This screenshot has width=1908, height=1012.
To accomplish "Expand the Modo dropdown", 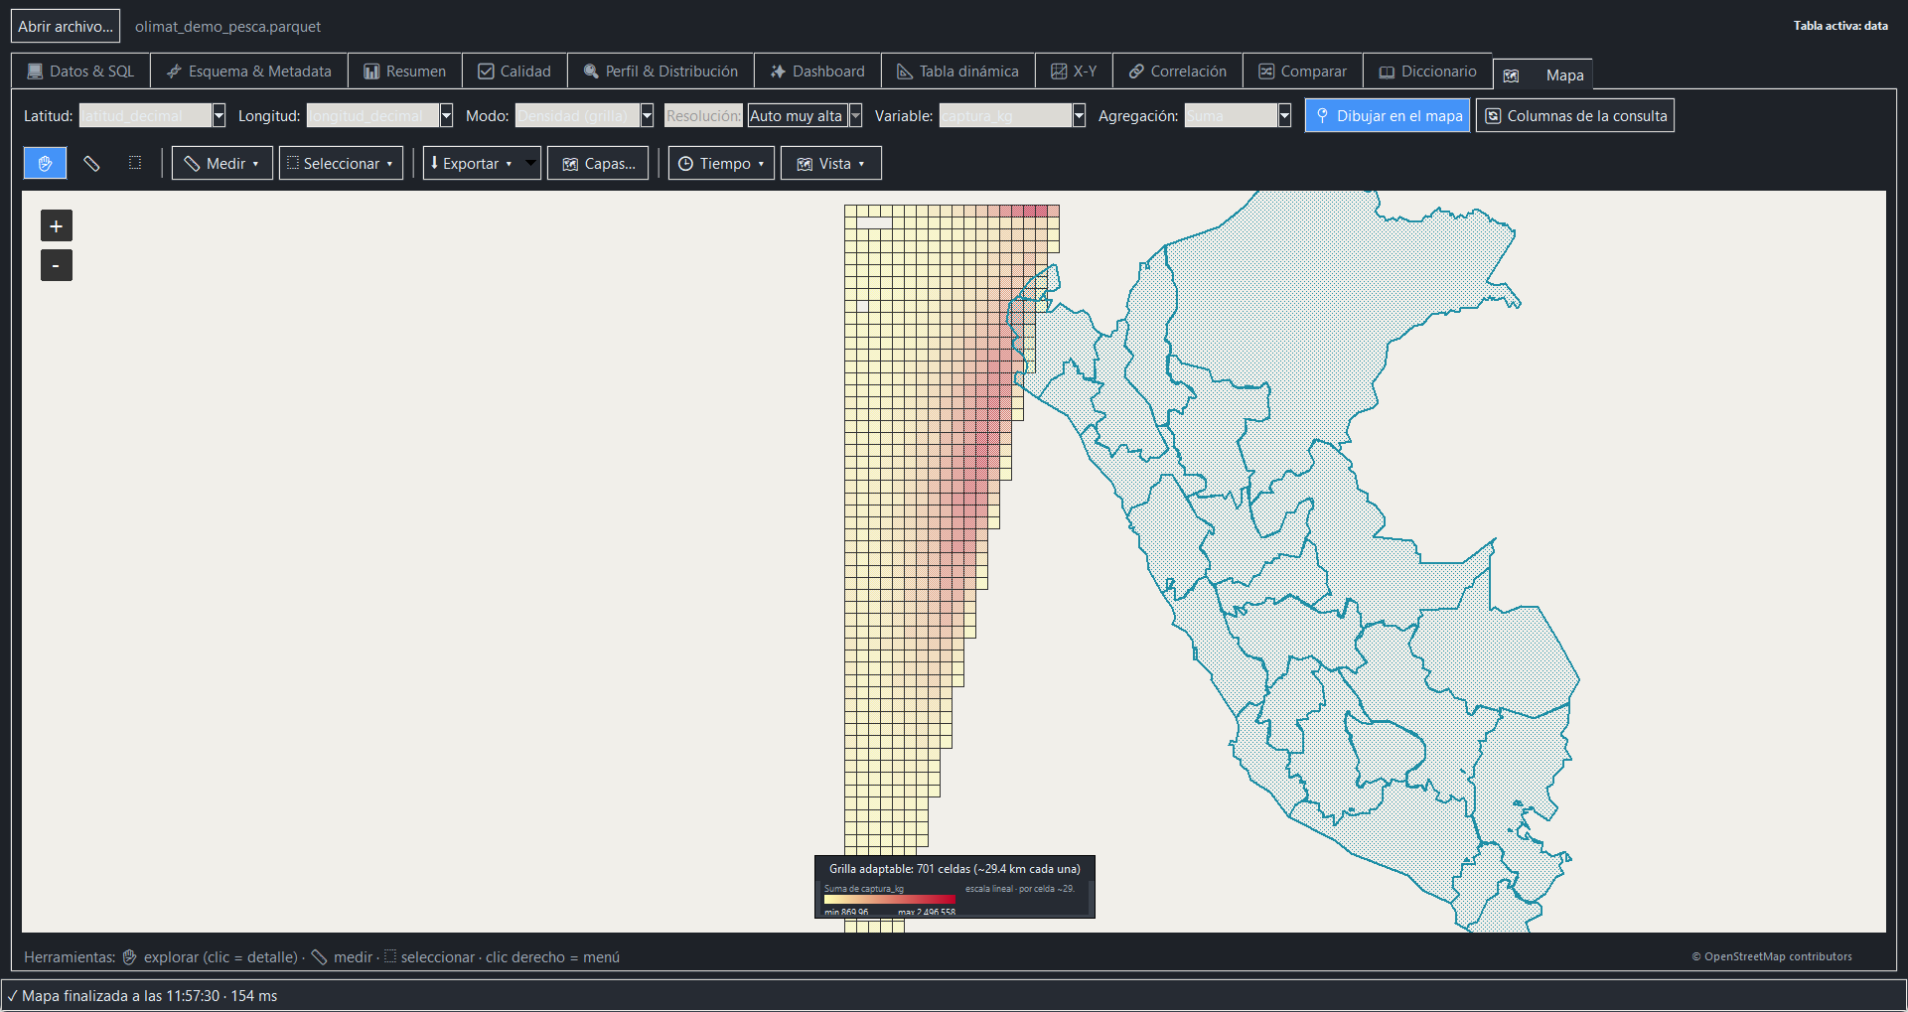I will (648, 115).
